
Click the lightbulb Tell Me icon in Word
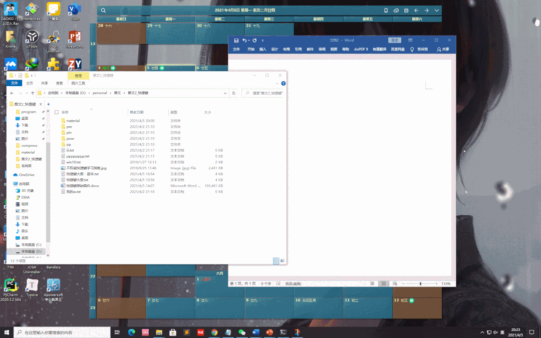click(x=412, y=49)
